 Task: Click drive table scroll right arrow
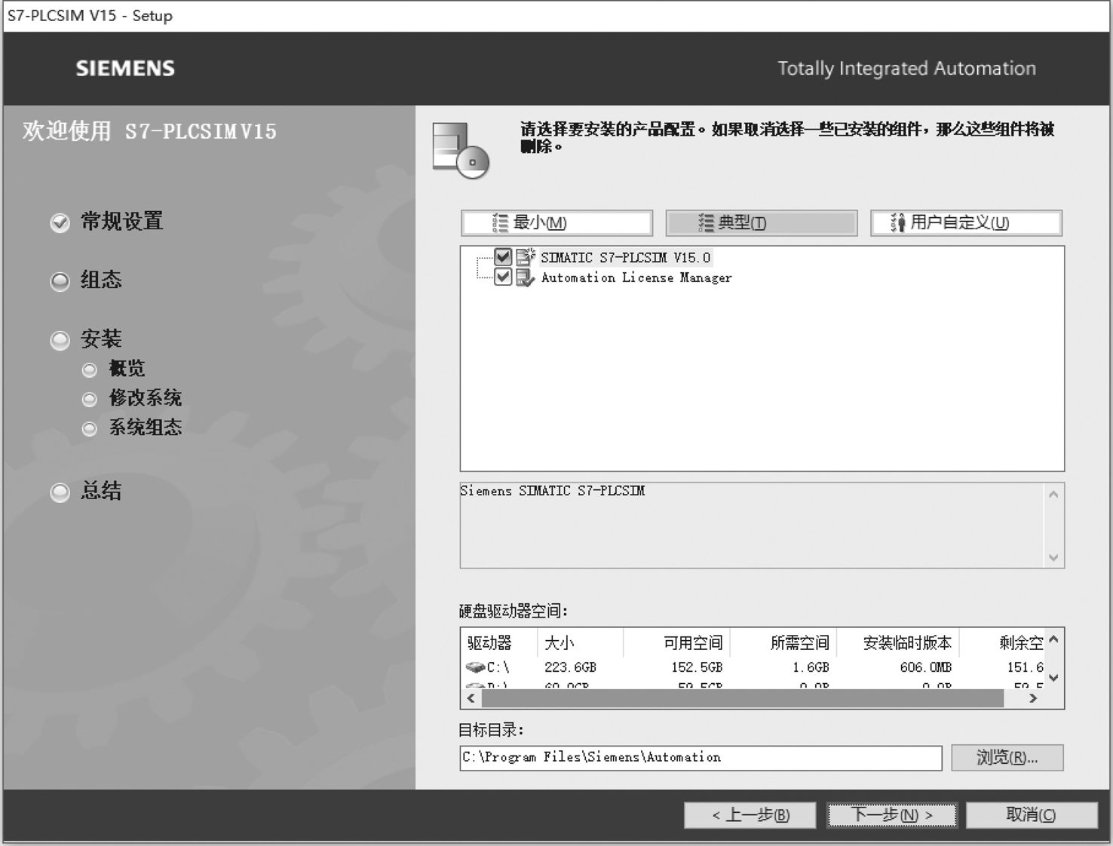tap(1033, 699)
